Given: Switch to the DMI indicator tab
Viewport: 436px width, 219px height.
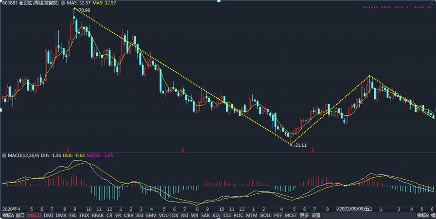Looking at the screenshot, I should click(x=49, y=216).
